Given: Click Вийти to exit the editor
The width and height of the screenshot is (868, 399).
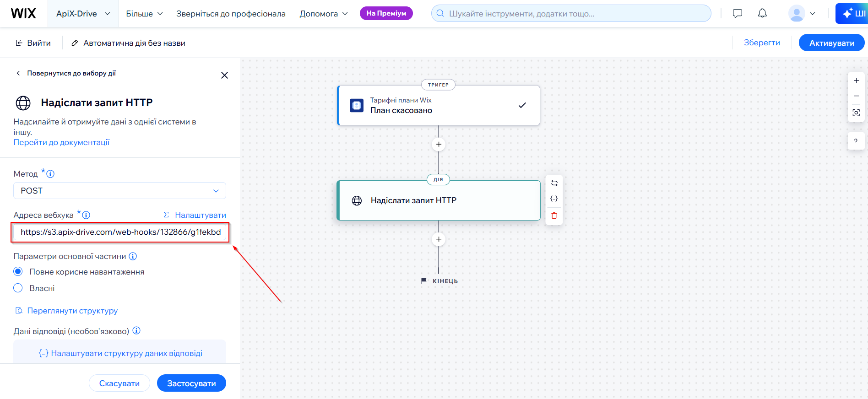Looking at the screenshot, I should 33,43.
